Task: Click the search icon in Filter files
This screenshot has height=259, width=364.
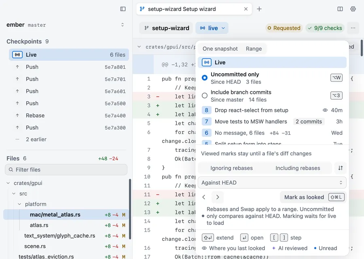Action: (x=11, y=170)
